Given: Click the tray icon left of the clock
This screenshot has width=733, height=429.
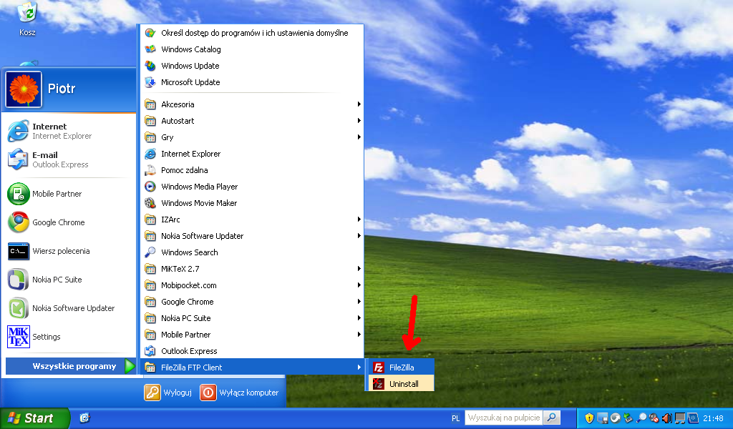Looking at the screenshot, I should (x=693, y=418).
